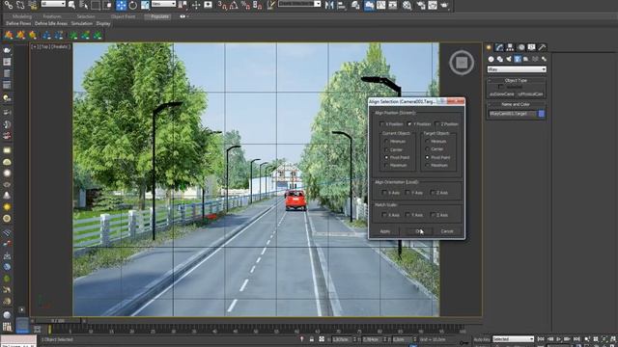Select Current Object Minimum radio button
Viewport: 618px width, 347px height.
pos(386,142)
